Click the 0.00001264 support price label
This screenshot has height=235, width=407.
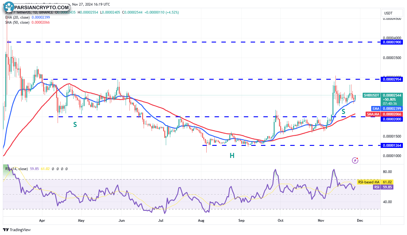pos(392,146)
